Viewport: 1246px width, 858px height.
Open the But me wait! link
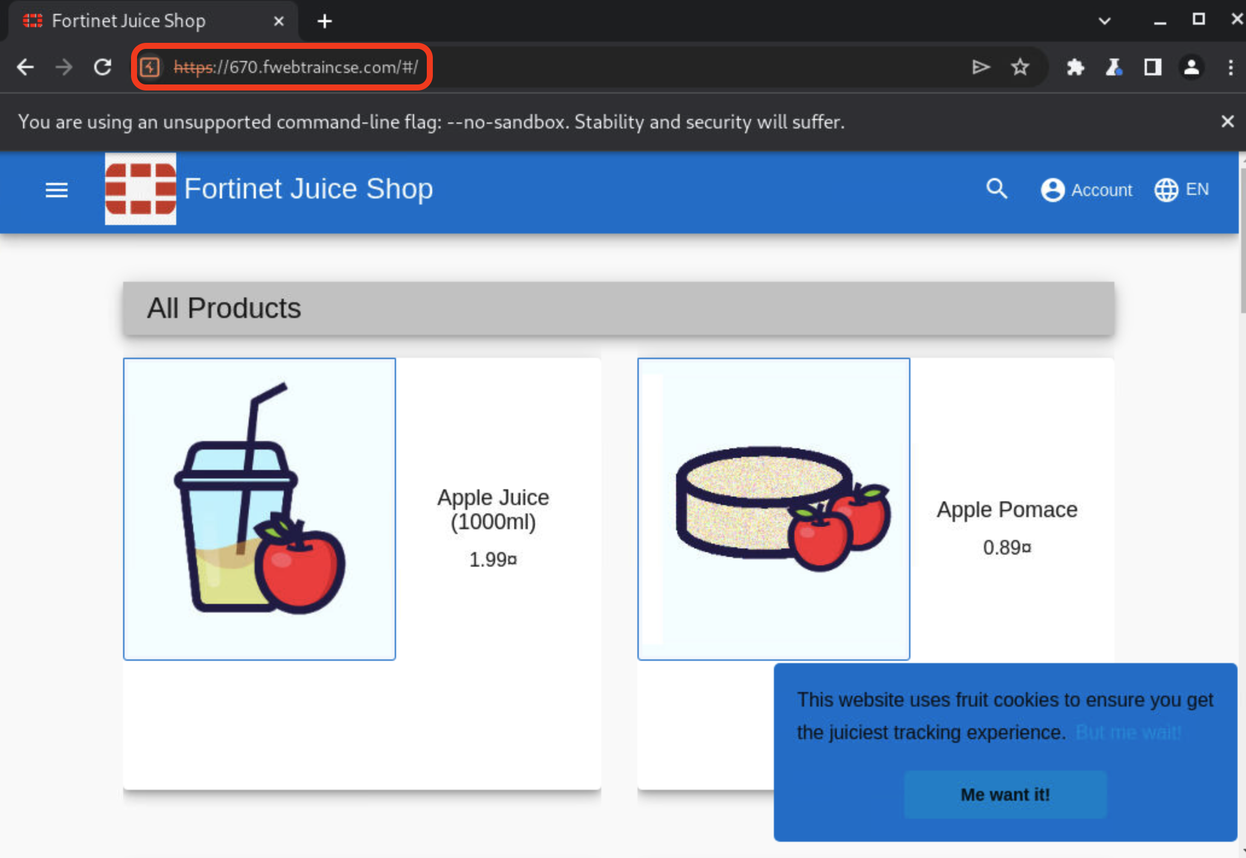click(1128, 732)
